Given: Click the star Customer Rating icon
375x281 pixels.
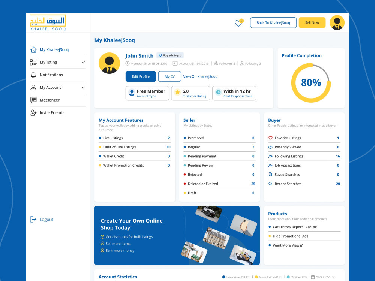Looking at the screenshot, I should point(177,92).
